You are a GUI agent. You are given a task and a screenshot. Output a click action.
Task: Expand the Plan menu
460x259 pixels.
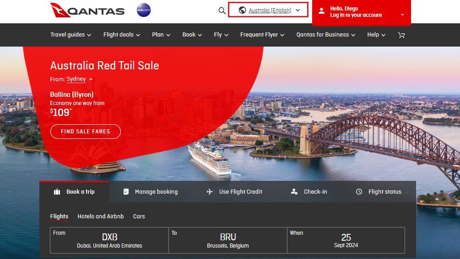pyautogui.click(x=161, y=35)
